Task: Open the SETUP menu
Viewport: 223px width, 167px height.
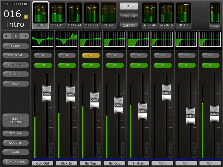Action: click(x=16, y=46)
